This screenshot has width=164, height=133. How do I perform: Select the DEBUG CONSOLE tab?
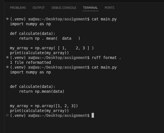tap(64, 8)
